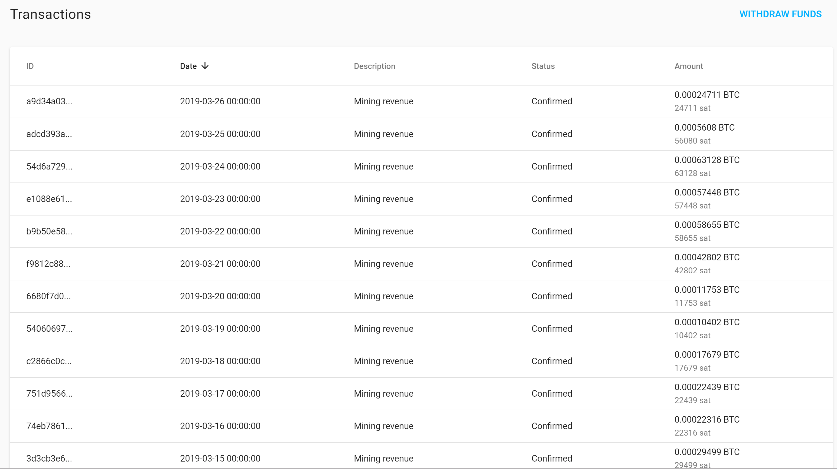Sort by the ID column header
837x471 pixels.
(x=30, y=66)
